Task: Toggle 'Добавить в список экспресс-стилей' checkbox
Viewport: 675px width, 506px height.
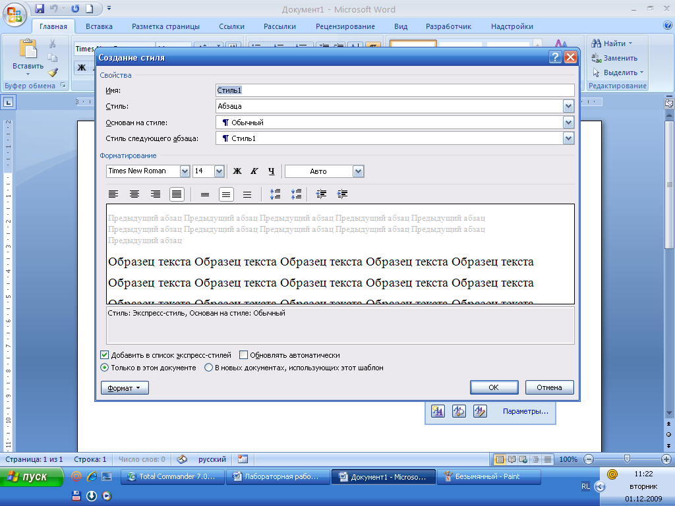Action: pos(105,355)
